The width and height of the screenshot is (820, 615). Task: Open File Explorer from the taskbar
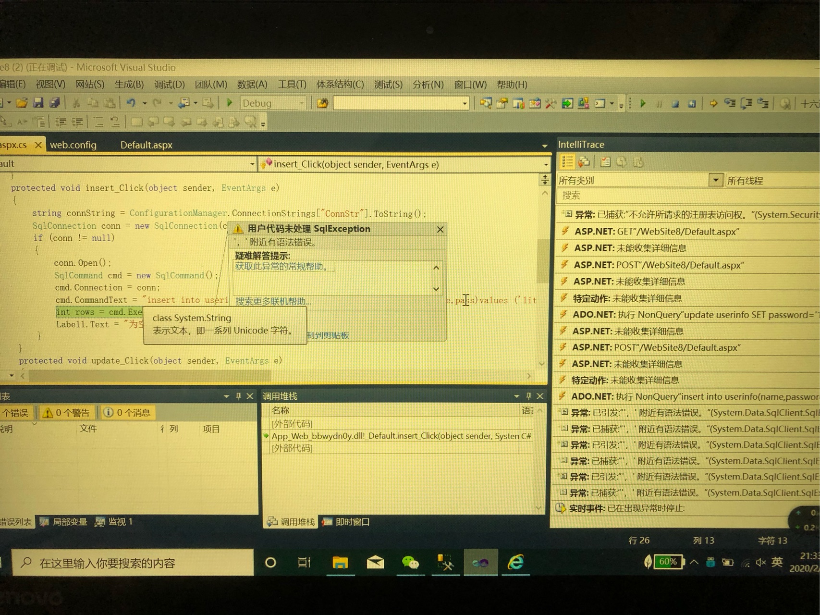tap(340, 562)
